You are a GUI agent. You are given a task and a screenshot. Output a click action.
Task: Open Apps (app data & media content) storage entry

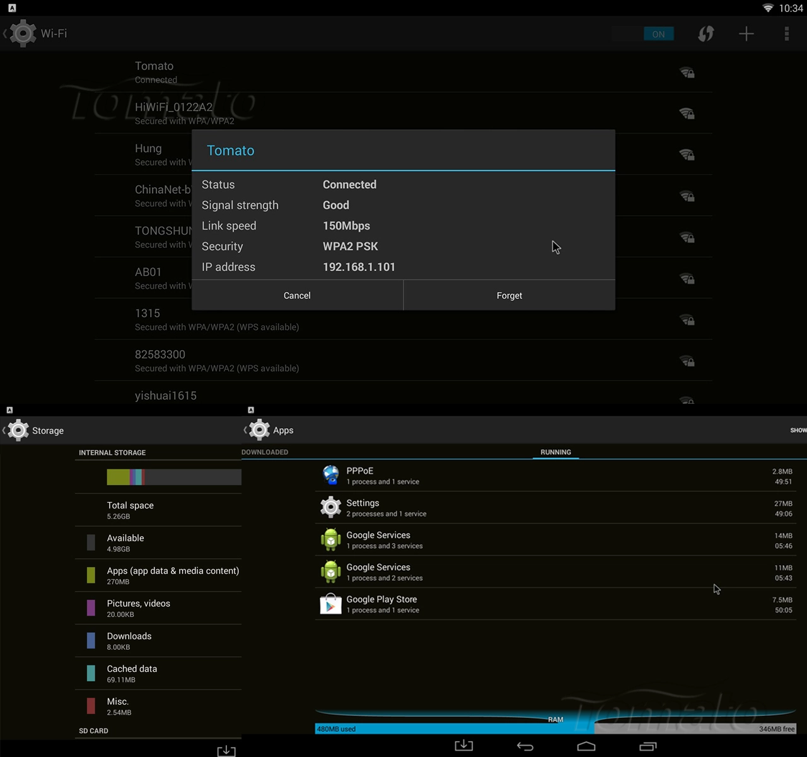[x=158, y=575]
